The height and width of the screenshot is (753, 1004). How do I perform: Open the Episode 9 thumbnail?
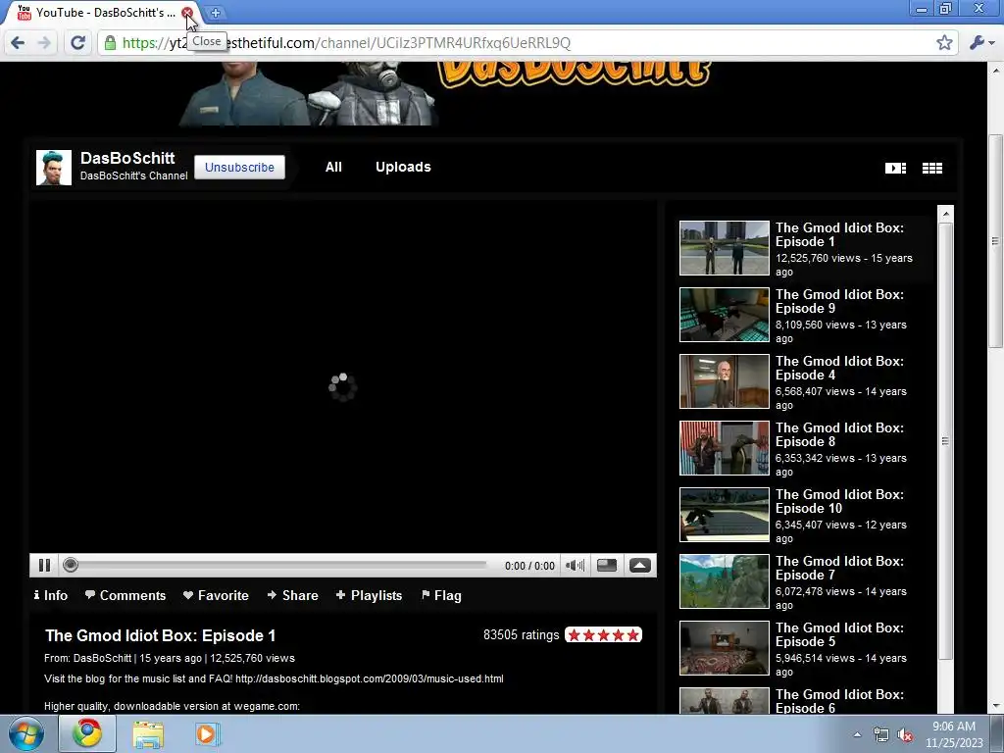coord(725,315)
